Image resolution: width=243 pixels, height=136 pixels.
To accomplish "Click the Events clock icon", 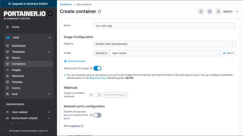I will [x=7, y=88].
